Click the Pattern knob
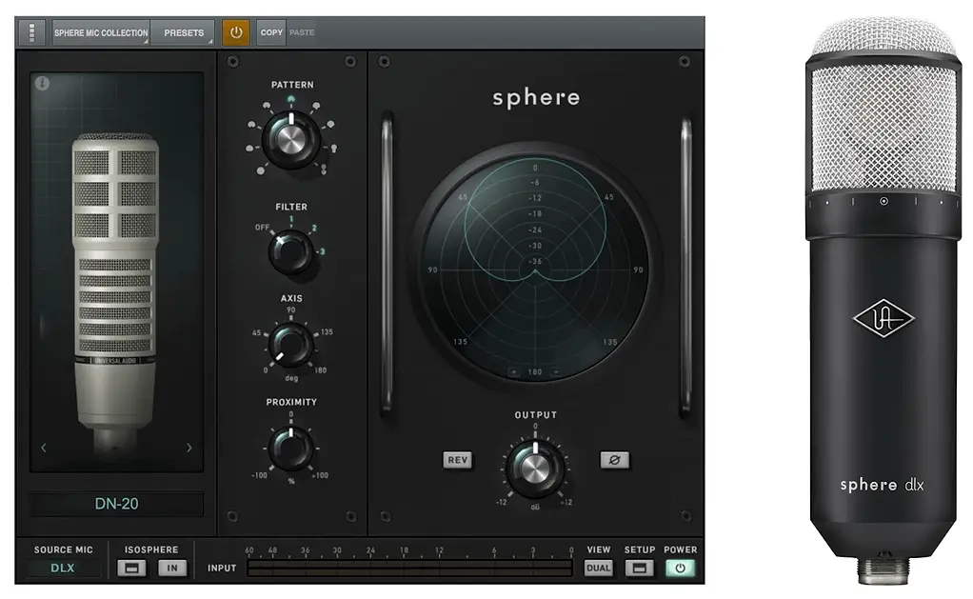Viewport: 973px width, 599px height. pos(291,139)
